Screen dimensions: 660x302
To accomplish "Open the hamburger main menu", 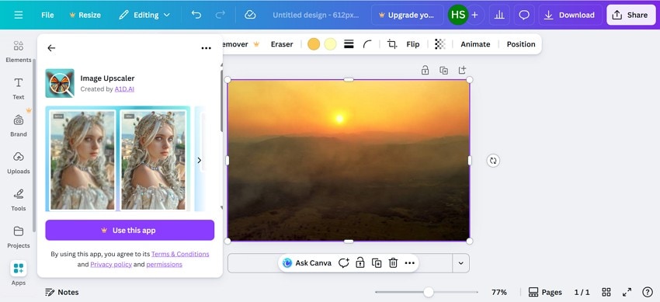I will coord(19,15).
